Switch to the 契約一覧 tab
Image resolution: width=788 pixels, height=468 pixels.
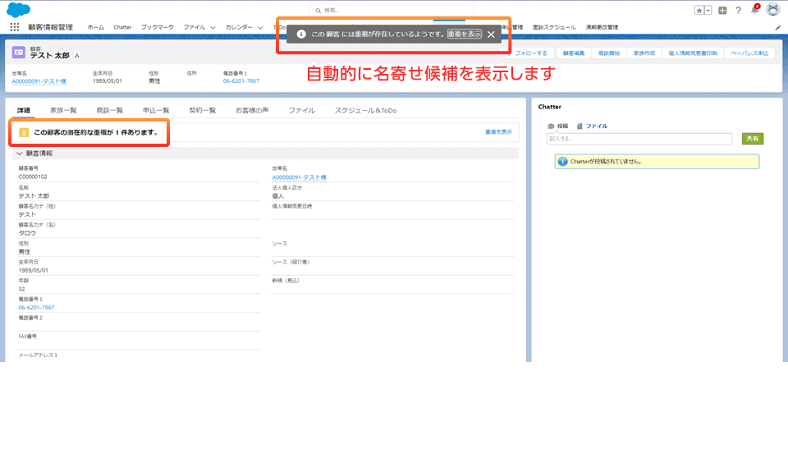coord(202,110)
